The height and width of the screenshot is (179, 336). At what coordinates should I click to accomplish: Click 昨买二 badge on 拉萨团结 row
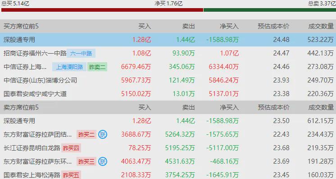86,134
